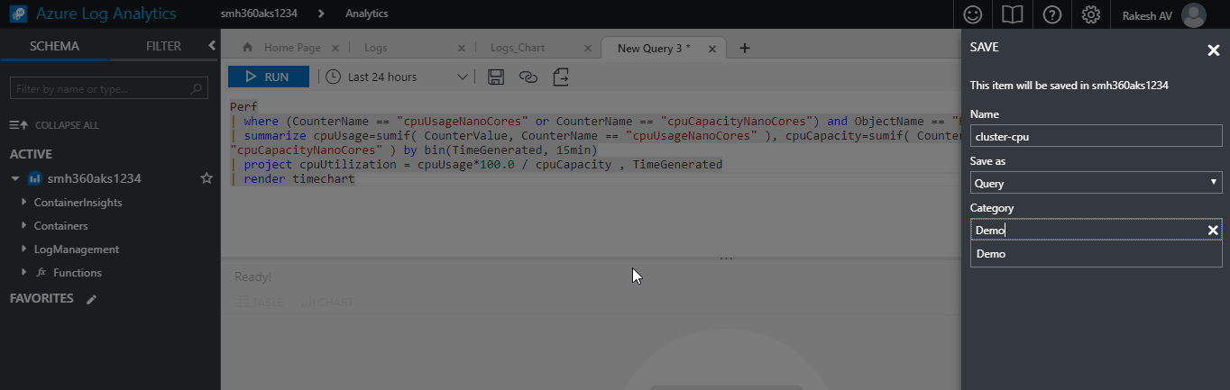Expand the Functions node
The image size is (1230, 390).
23,273
